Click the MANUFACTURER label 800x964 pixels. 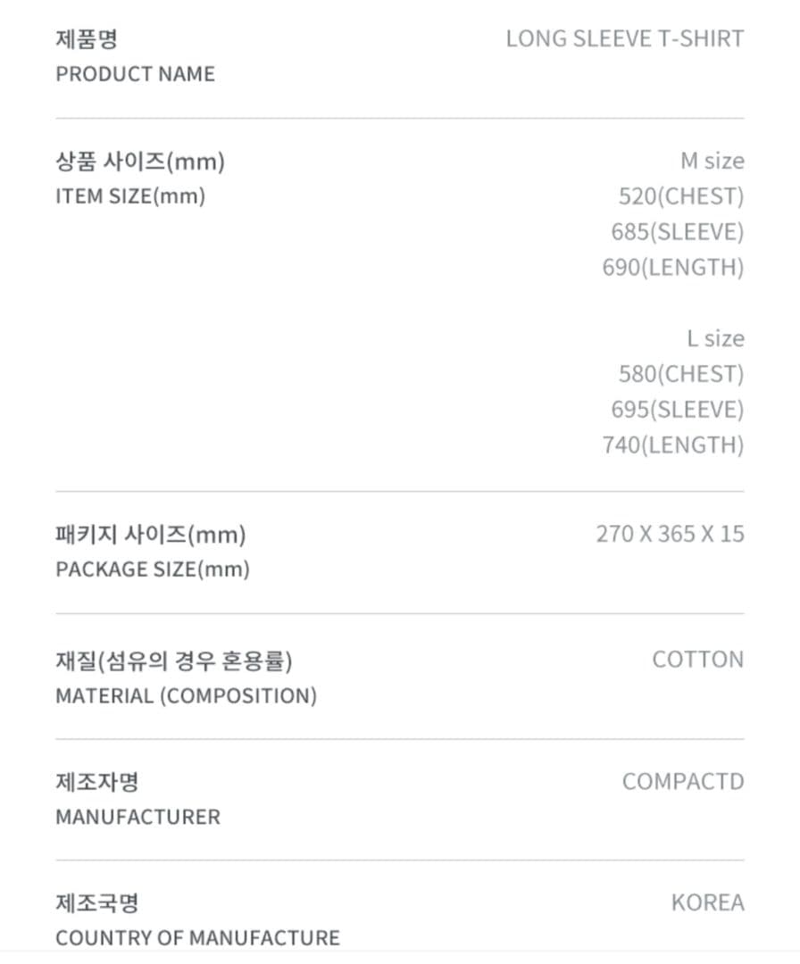(137, 817)
